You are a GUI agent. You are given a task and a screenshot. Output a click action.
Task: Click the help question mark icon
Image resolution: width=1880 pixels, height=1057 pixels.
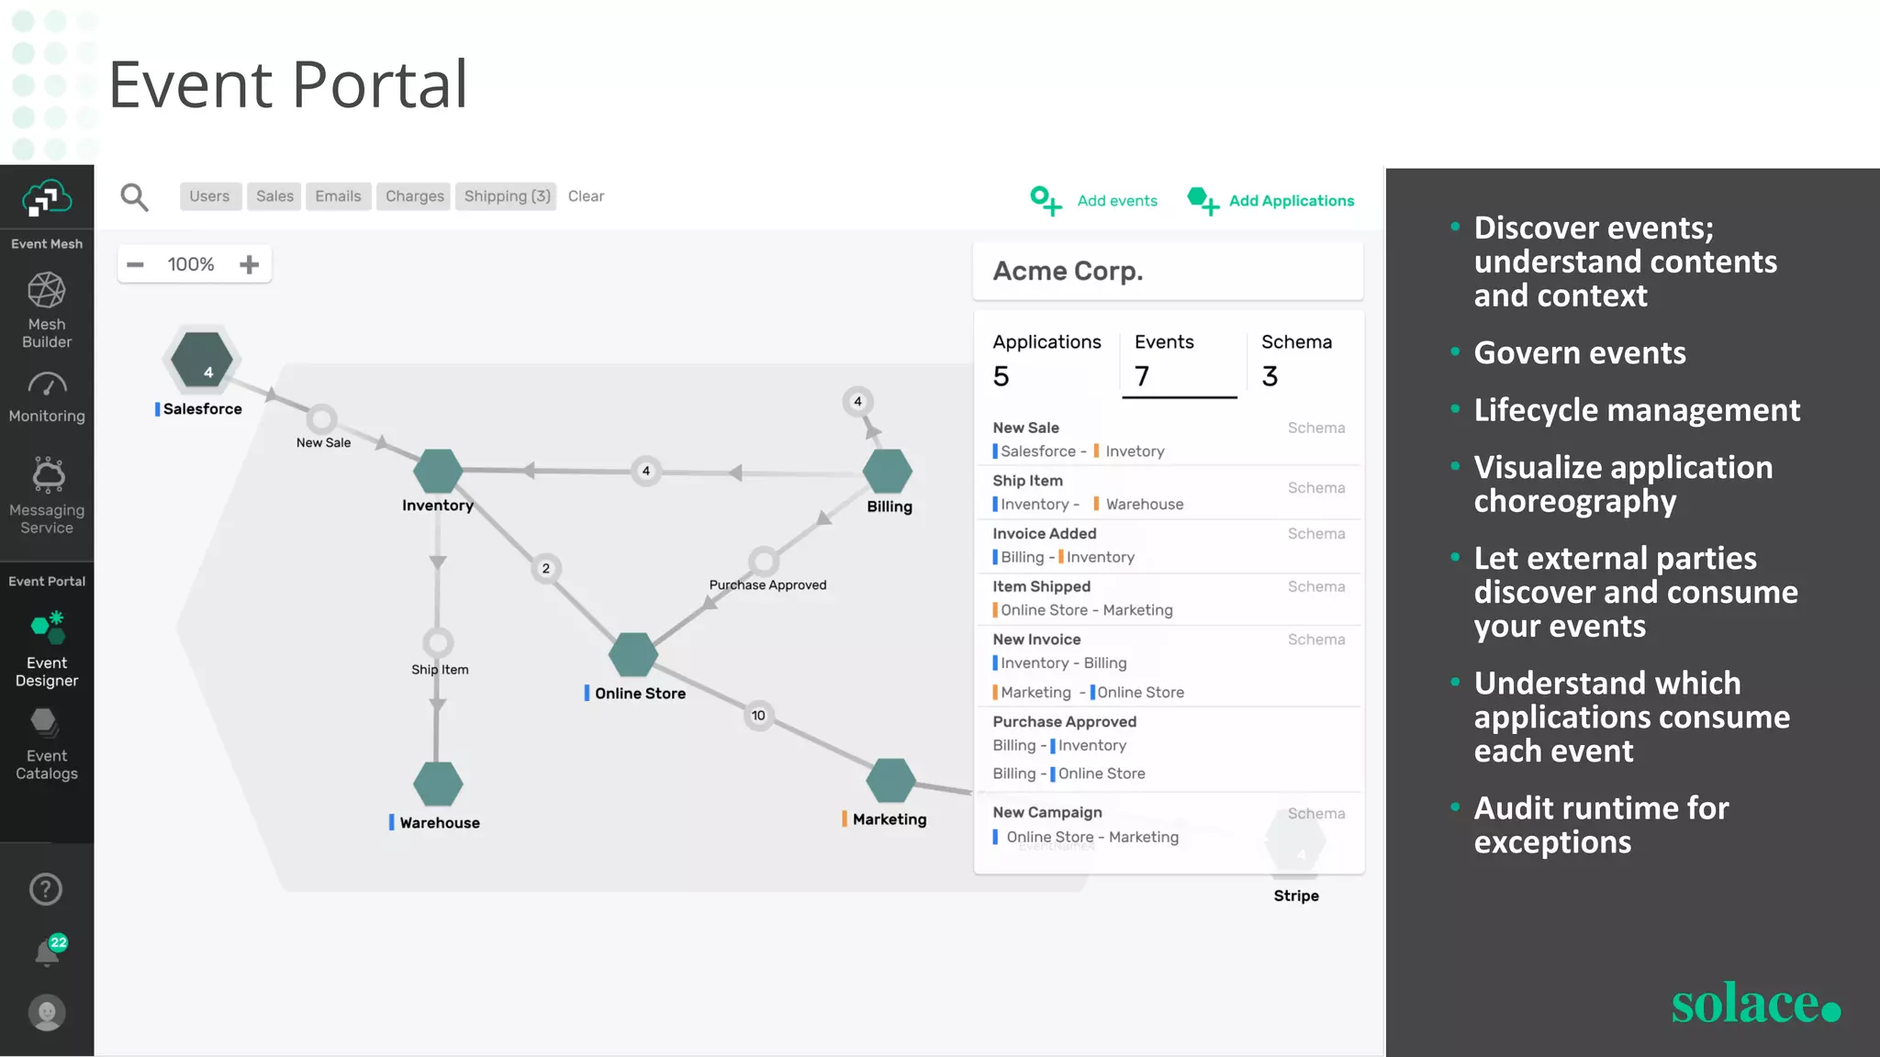point(46,888)
